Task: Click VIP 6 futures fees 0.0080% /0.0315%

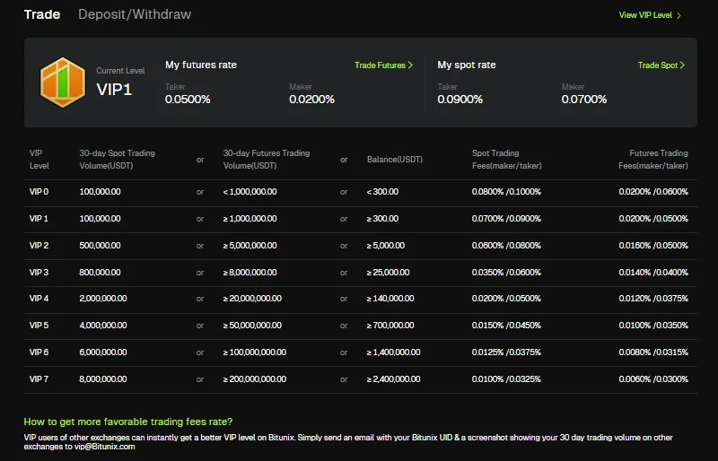Action: [653, 352]
